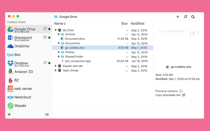The image size is (210, 131).
Task: Click Copy Shareable link text
Action: [168, 95]
